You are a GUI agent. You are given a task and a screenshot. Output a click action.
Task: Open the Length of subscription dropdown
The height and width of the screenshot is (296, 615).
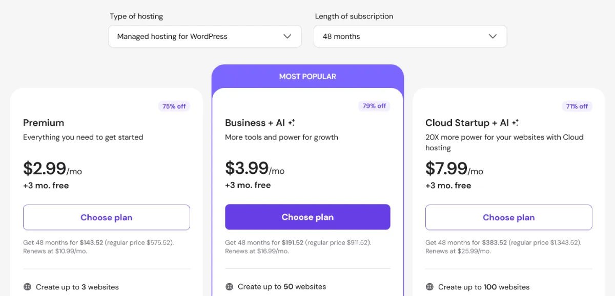point(410,36)
